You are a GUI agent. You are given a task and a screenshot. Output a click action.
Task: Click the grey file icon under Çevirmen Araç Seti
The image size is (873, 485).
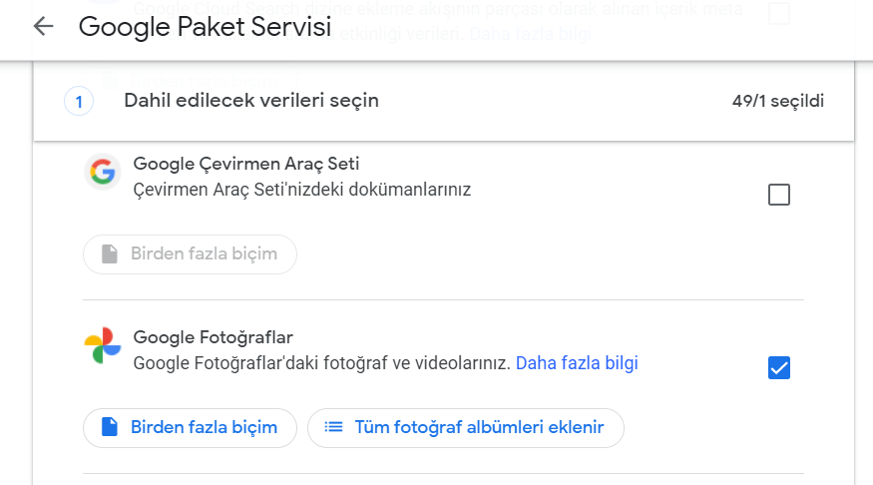pos(111,254)
